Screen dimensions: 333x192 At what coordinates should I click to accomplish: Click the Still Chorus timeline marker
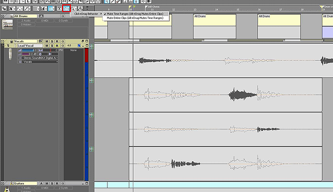click(152, 7)
